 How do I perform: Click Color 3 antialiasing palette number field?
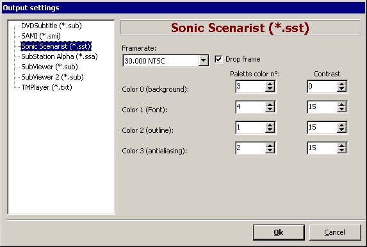[x=250, y=148]
